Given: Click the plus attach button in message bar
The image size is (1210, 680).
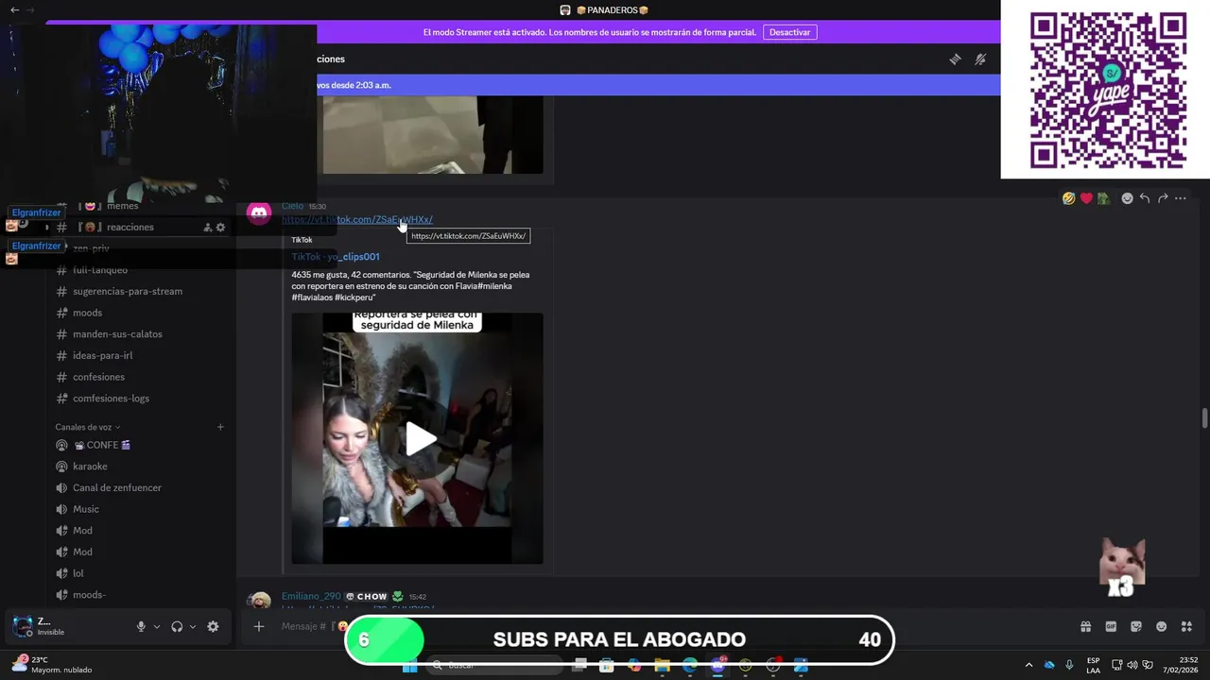Looking at the screenshot, I should click(x=258, y=626).
